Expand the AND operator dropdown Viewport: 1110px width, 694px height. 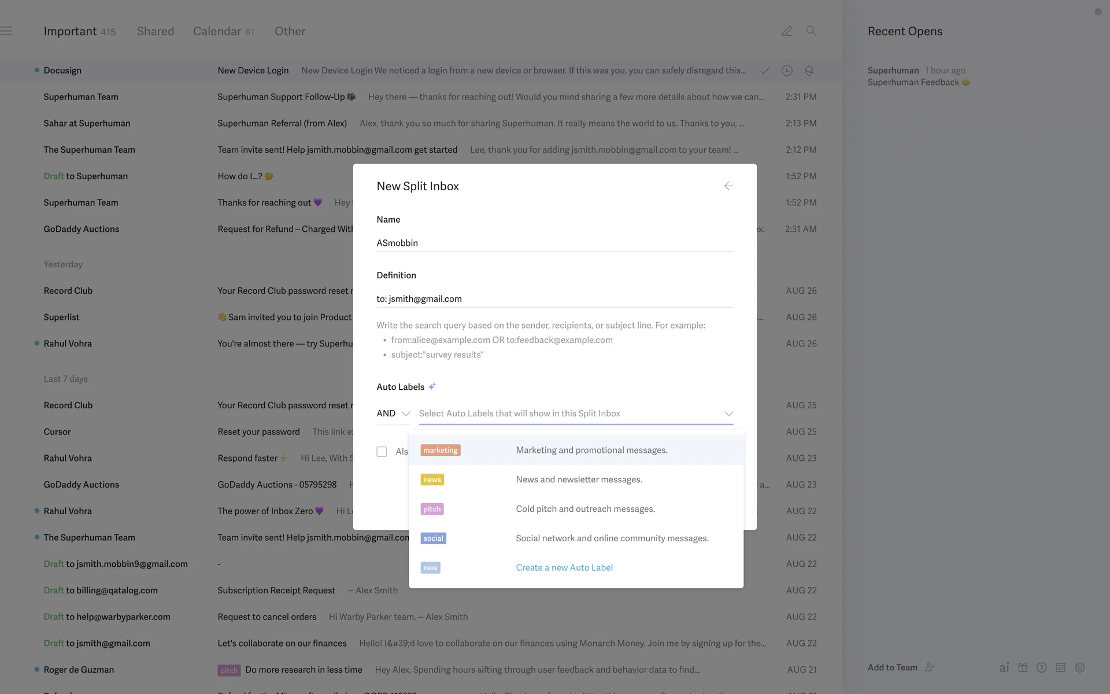[x=393, y=414]
